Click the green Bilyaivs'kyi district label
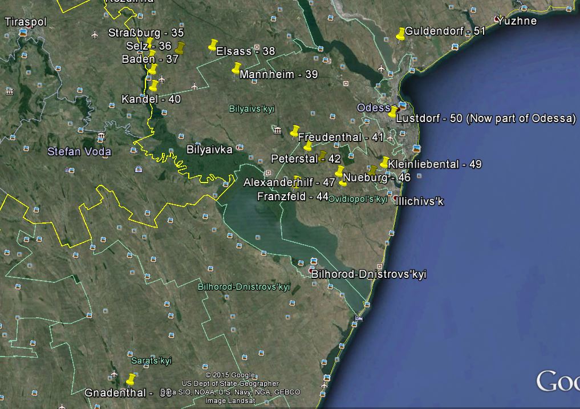 click(x=252, y=108)
